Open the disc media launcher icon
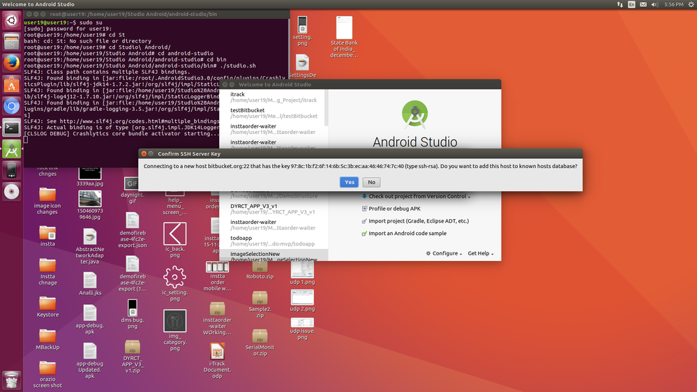 click(12, 192)
